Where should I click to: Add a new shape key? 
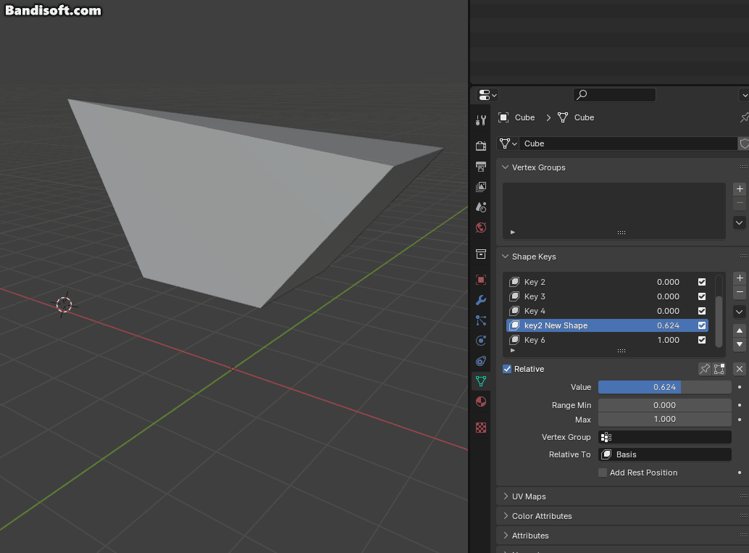click(x=739, y=278)
